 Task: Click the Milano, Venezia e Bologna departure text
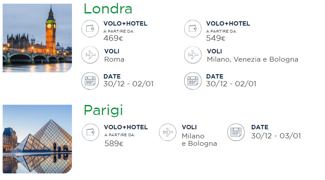[x=253, y=59]
